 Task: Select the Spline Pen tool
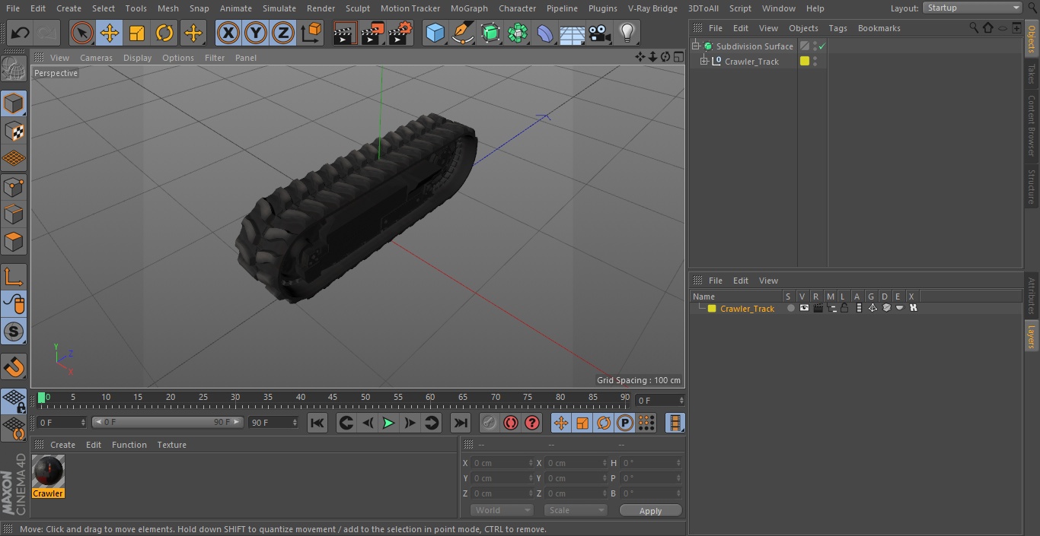[462, 33]
